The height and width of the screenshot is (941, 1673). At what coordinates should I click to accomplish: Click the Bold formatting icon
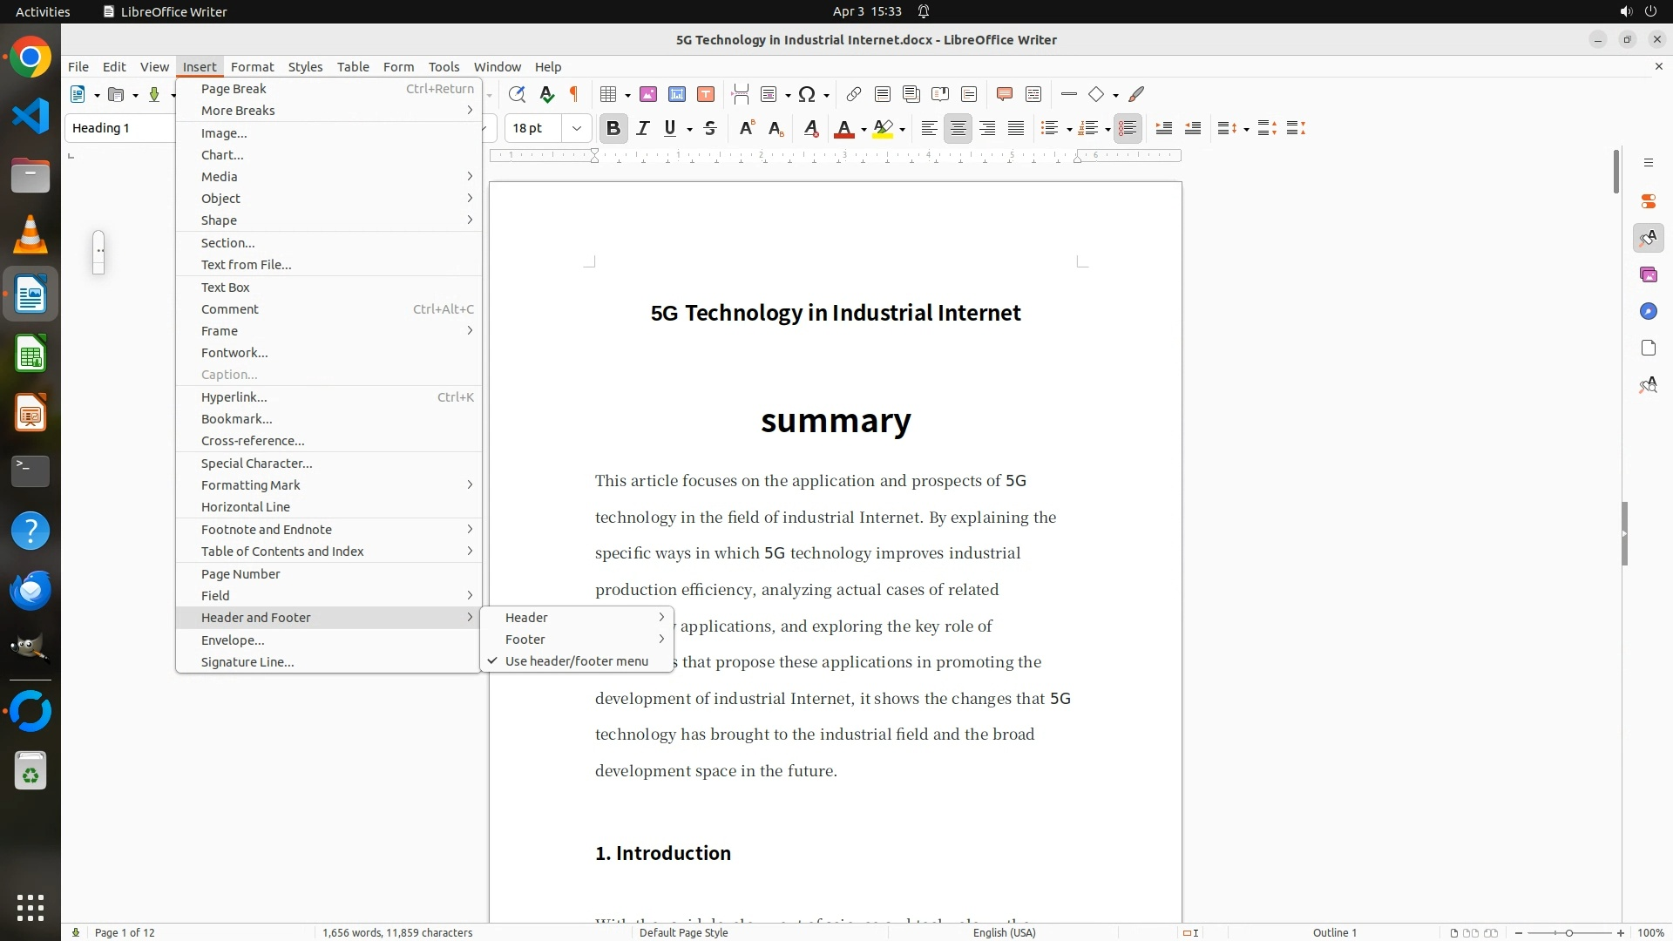(x=613, y=129)
